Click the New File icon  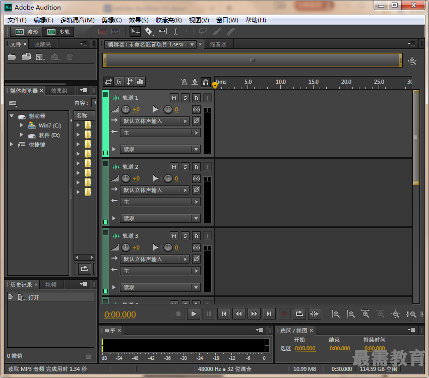point(40,57)
